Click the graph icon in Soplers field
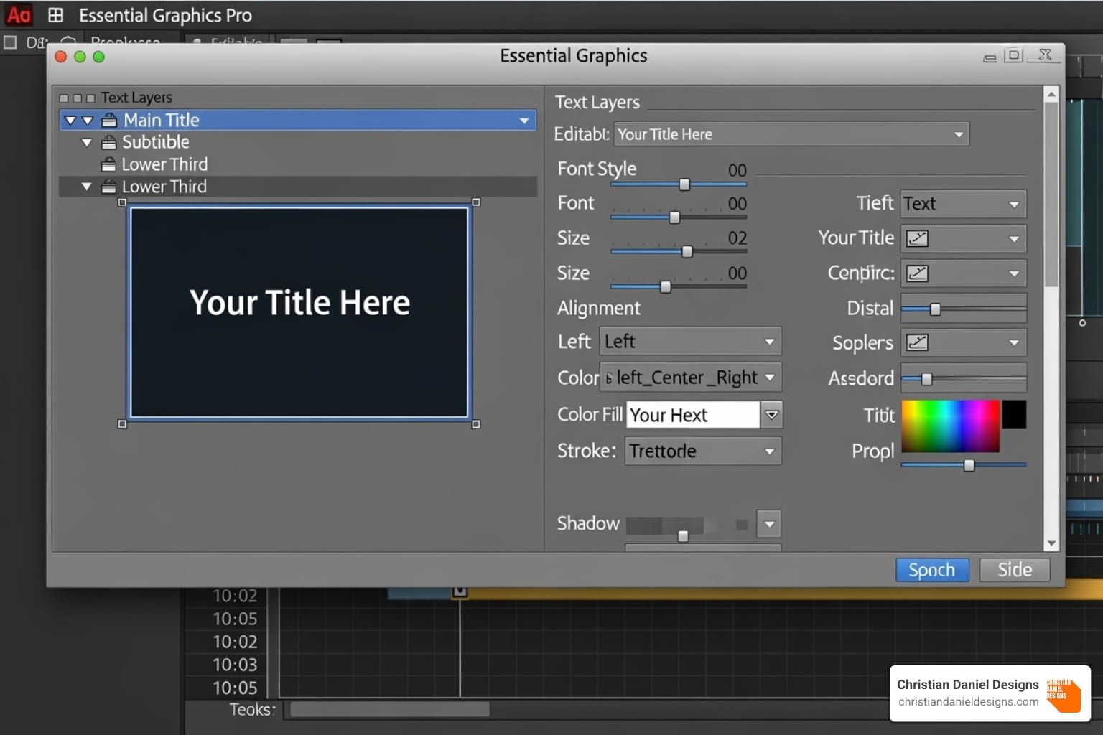 pyautogui.click(x=917, y=342)
